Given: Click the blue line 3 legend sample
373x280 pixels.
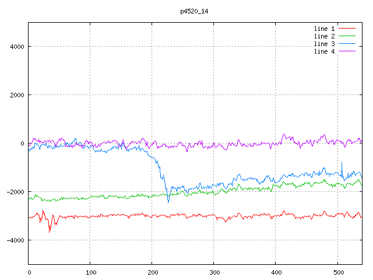Looking at the screenshot, I should point(347,44).
